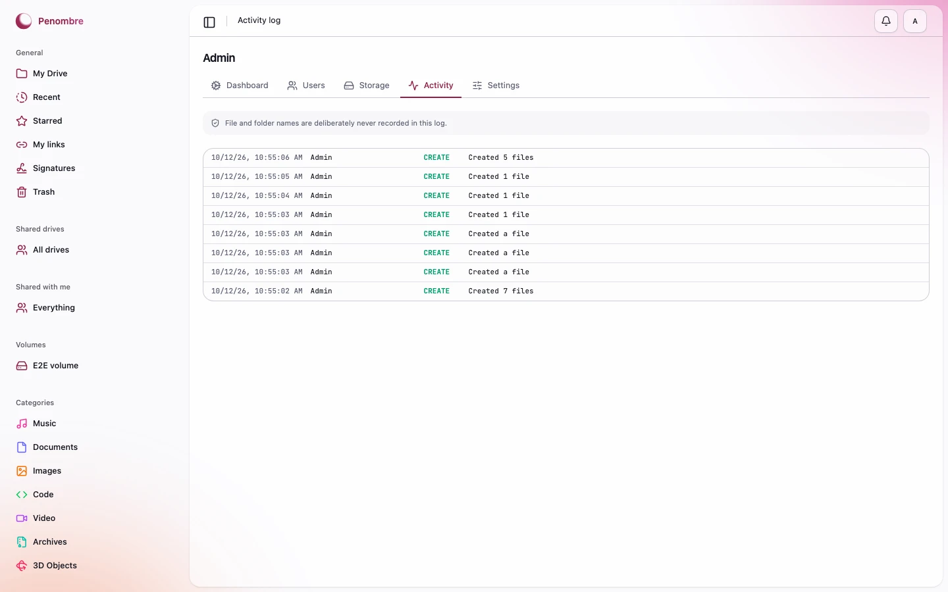The height and width of the screenshot is (592, 948).
Task: Click the All drives people icon
Action: tap(22, 250)
